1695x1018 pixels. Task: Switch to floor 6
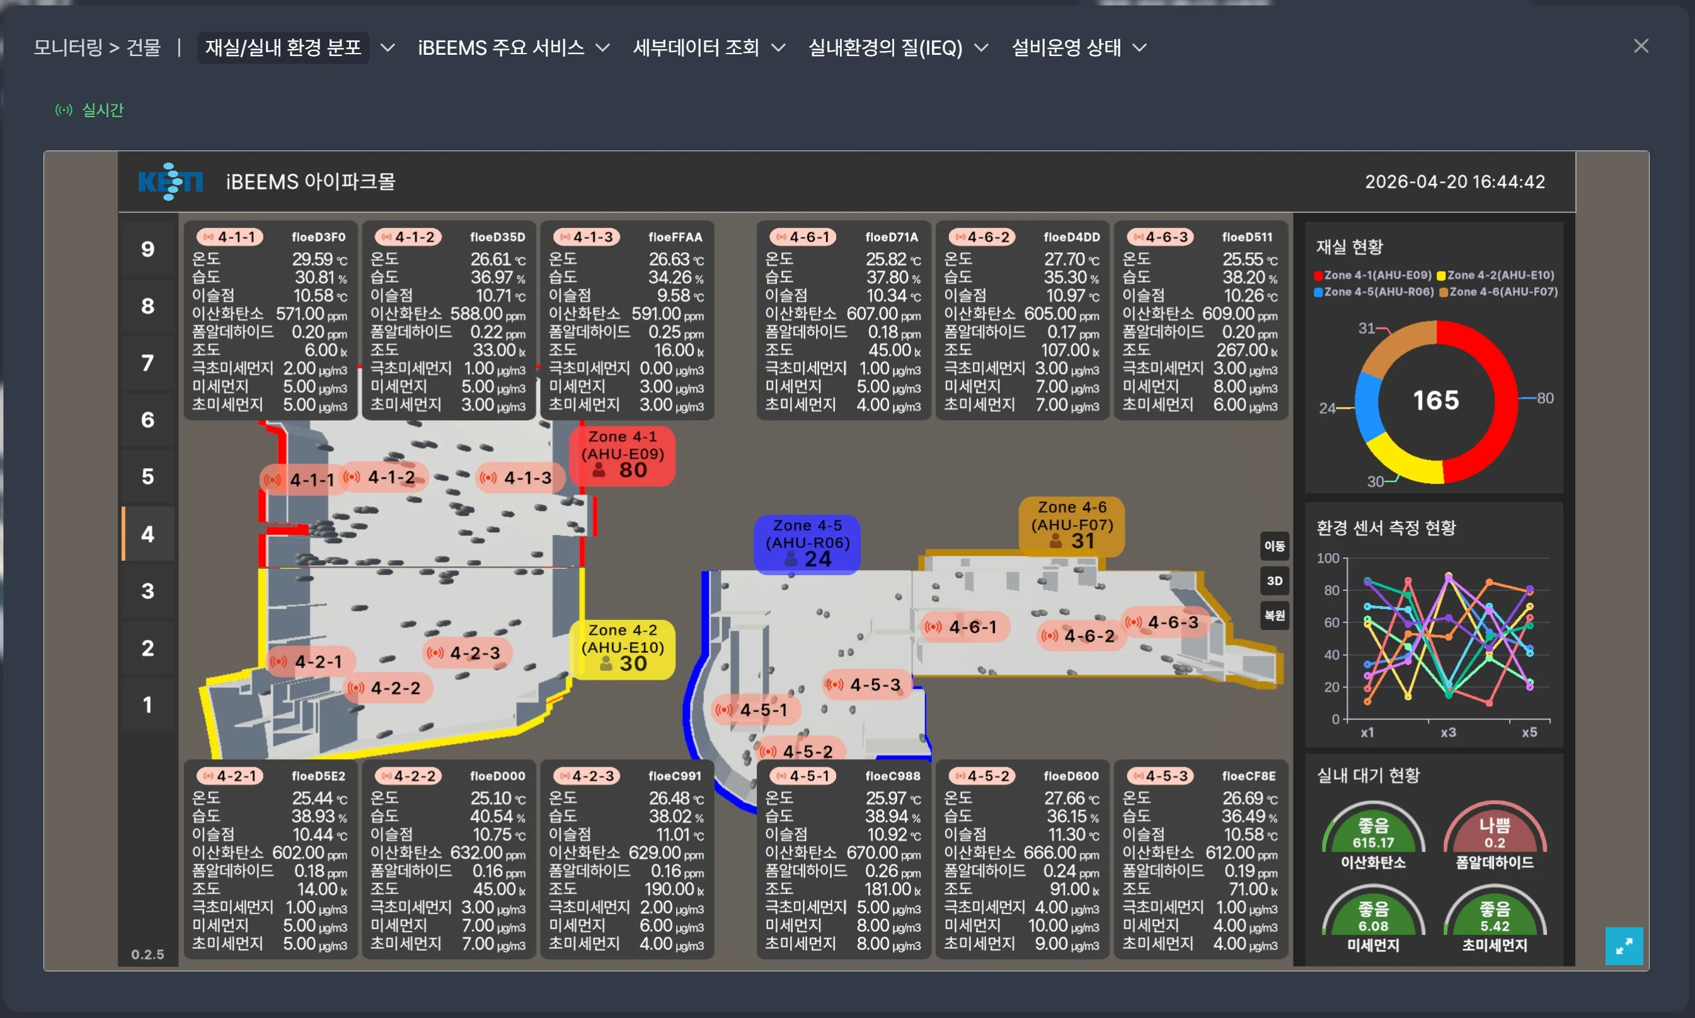point(148,420)
